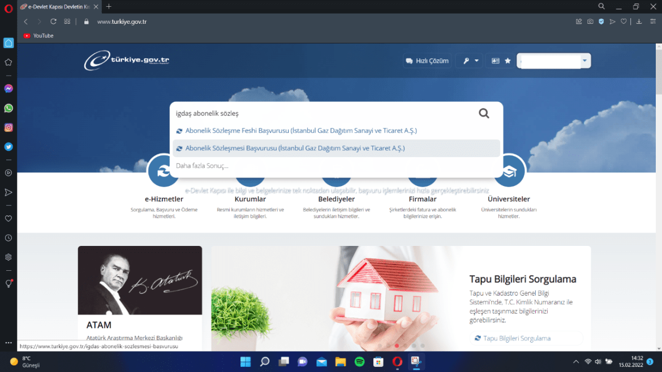
Task: Click the favorites star icon on the site header
Action: click(508, 61)
